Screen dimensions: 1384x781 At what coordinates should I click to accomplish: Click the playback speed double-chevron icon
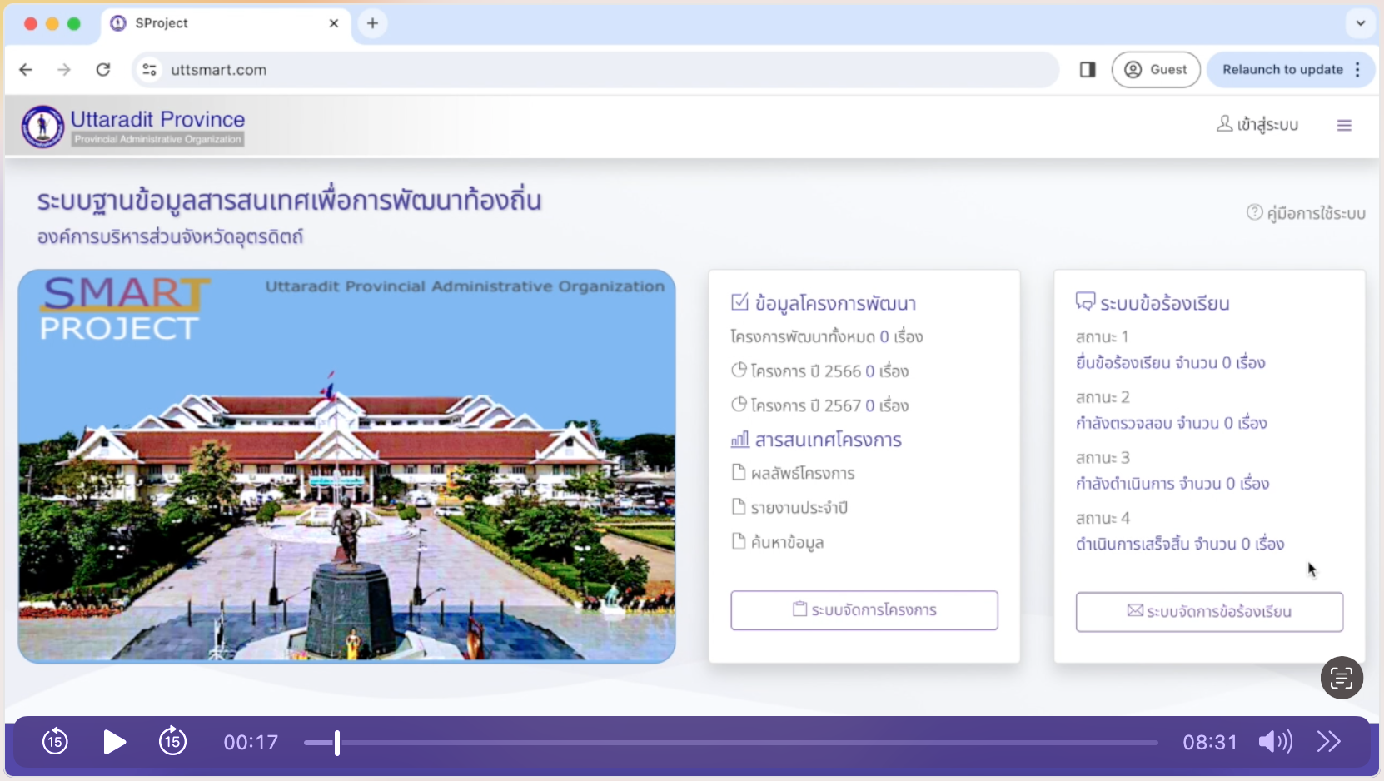click(1328, 741)
